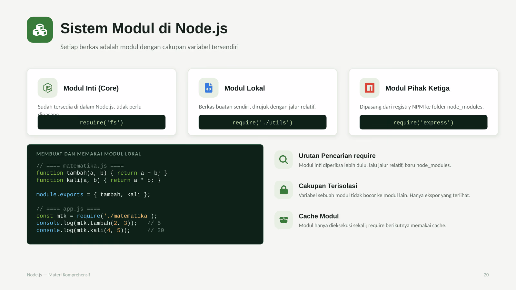Click the Node.js icon in Modul Inti card
The height and width of the screenshot is (290, 516).
pos(48,88)
